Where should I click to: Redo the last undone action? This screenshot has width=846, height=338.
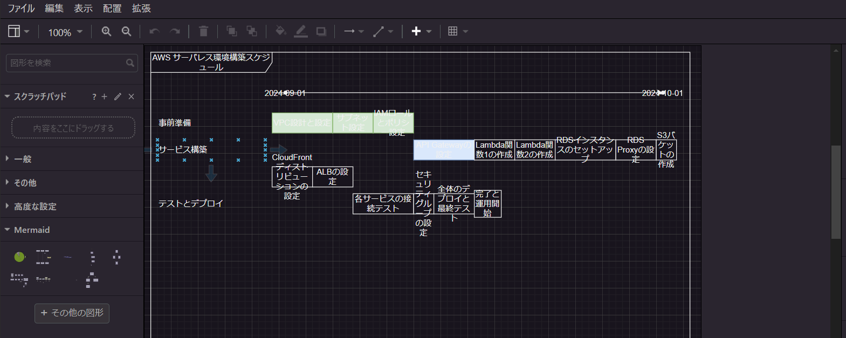click(x=175, y=32)
